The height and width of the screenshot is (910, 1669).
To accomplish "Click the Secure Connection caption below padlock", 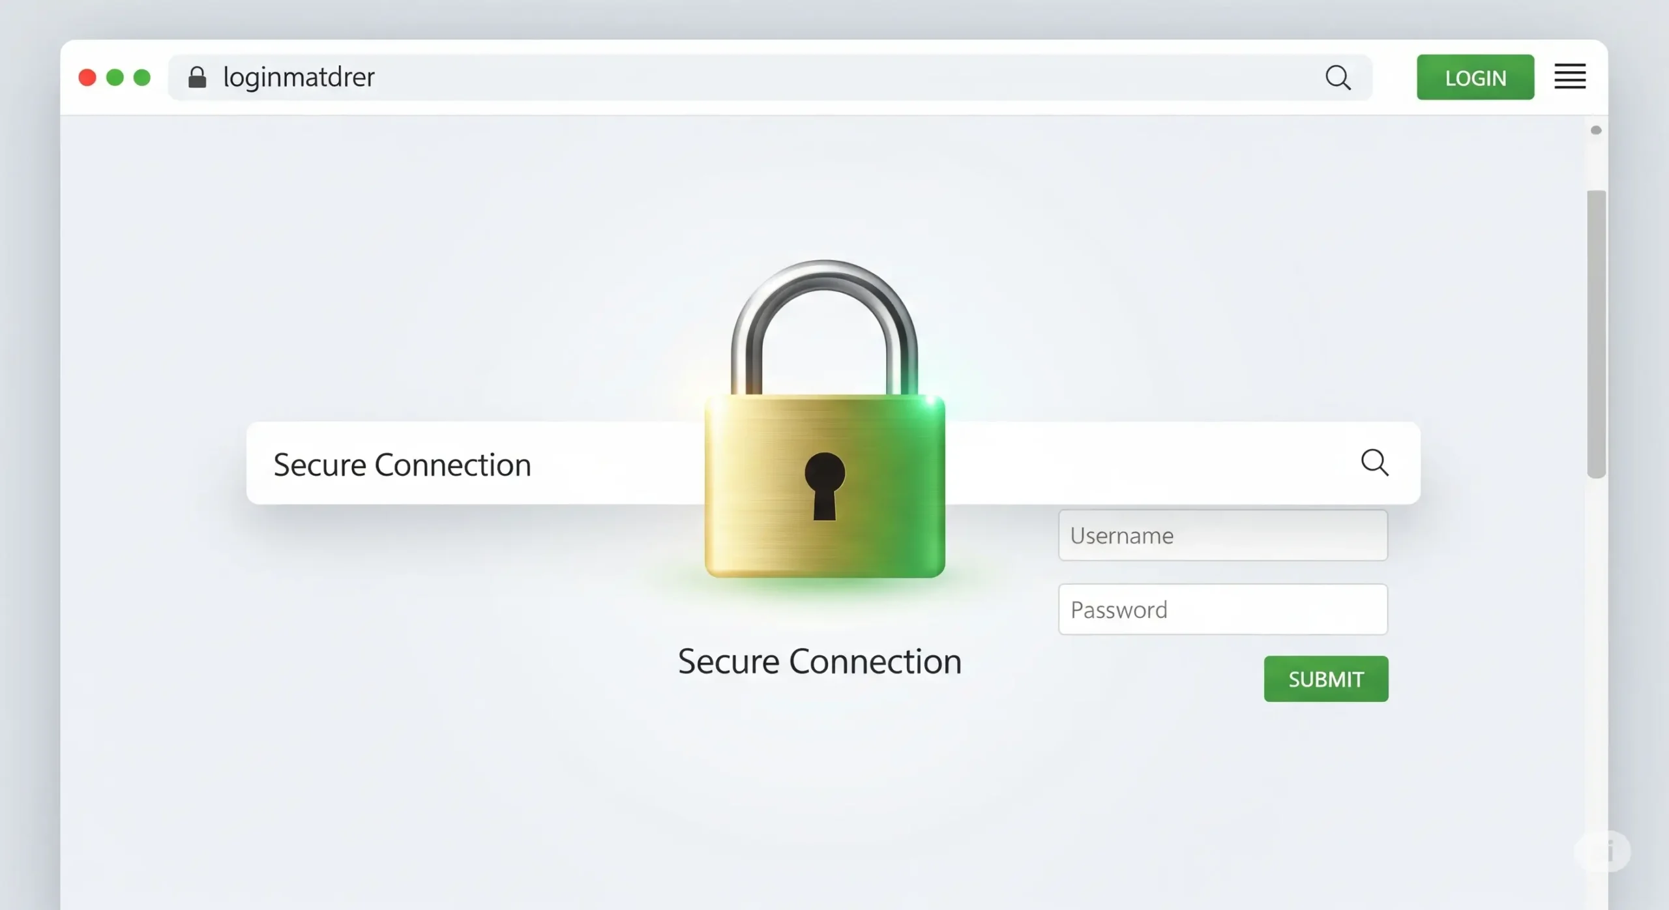I will point(820,662).
